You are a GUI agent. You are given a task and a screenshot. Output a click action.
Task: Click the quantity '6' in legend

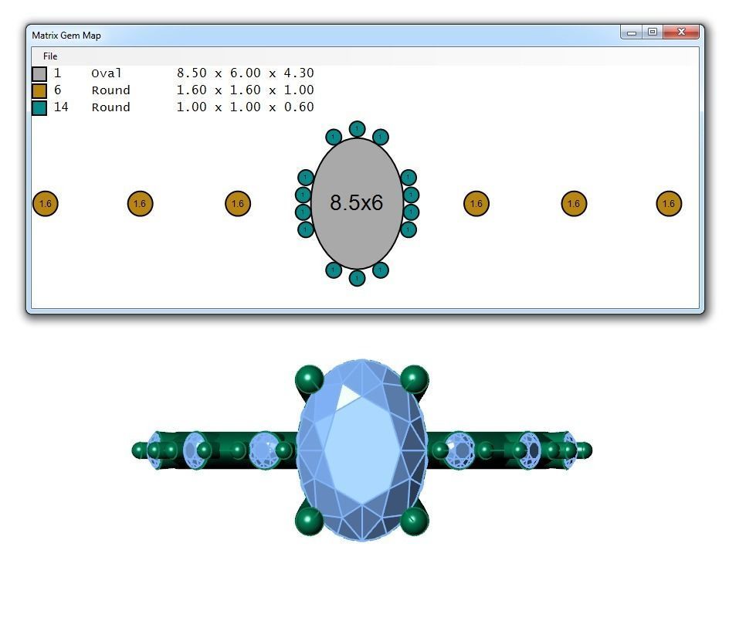pyautogui.click(x=58, y=90)
